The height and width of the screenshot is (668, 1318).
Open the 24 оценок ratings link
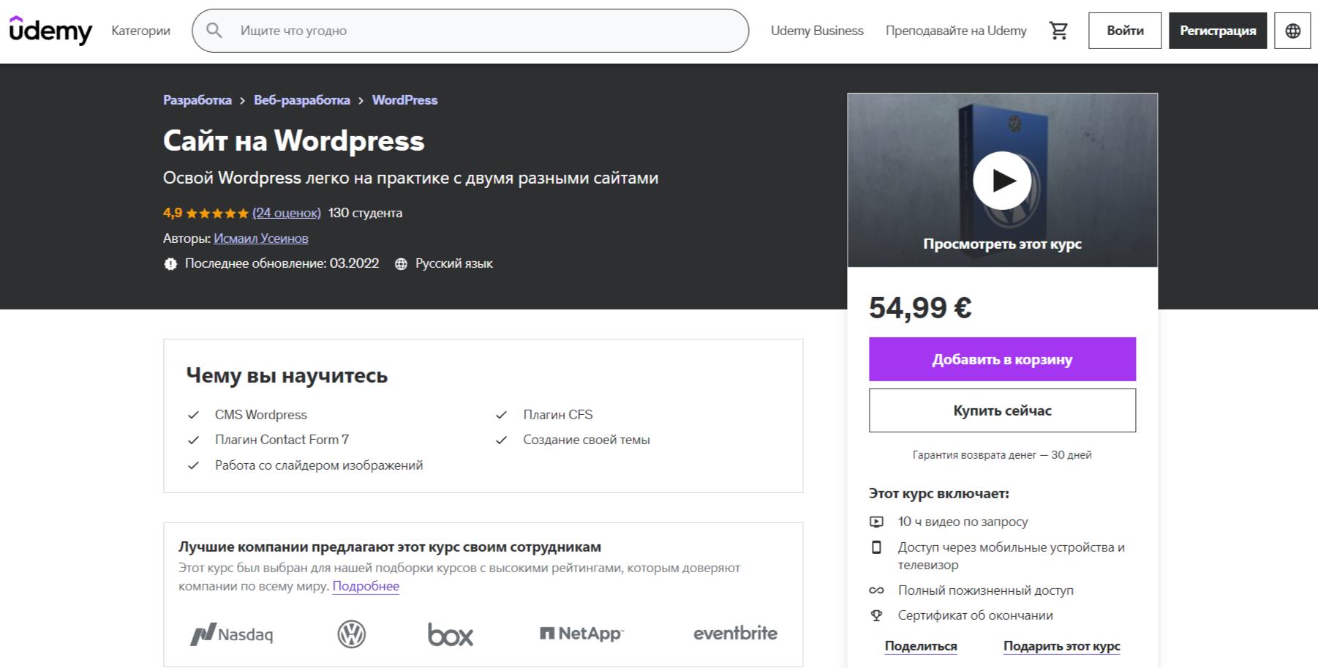pyautogui.click(x=287, y=213)
